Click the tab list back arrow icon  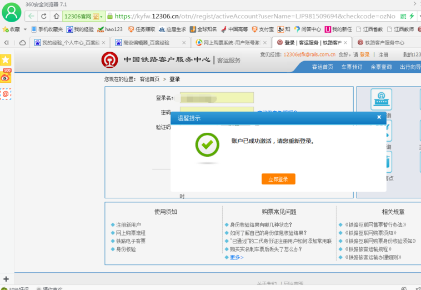[x=7, y=43]
